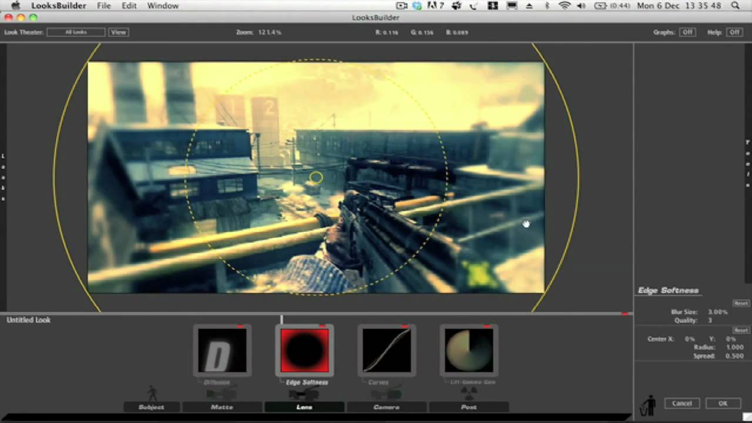Disable Curves with its red indicator

(x=404, y=326)
